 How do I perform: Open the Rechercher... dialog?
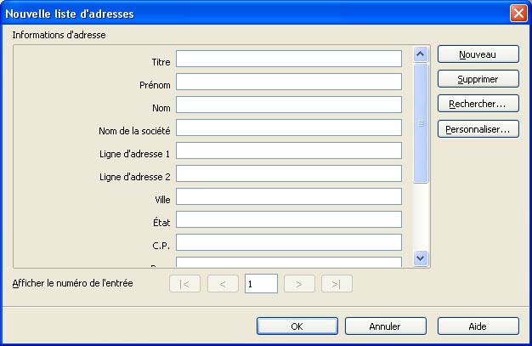[478, 105]
